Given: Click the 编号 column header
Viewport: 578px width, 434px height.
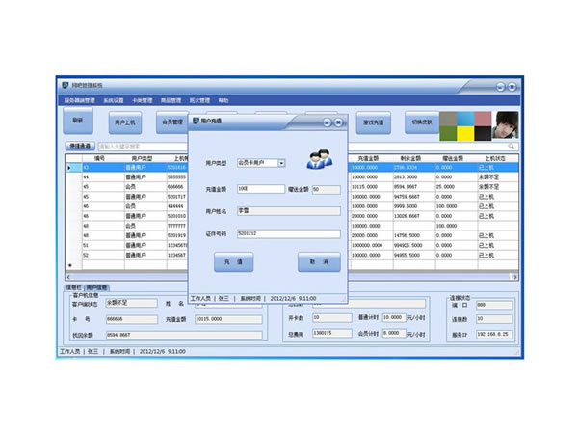Looking at the screenshot, I should [x=99, y=159].
